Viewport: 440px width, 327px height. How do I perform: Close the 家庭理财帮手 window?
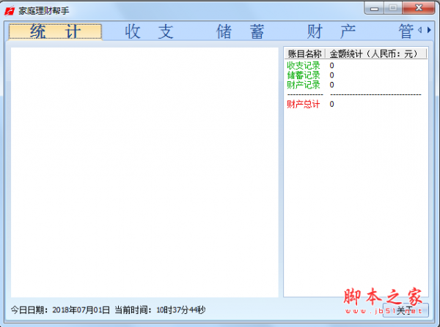tap(419, 8)
